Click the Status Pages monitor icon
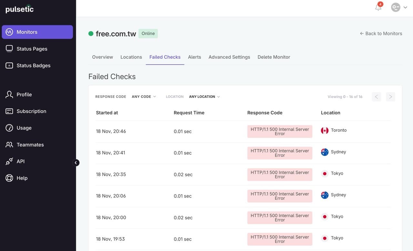 tap(9, 49)
